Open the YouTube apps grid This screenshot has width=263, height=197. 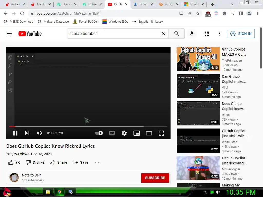207,34
